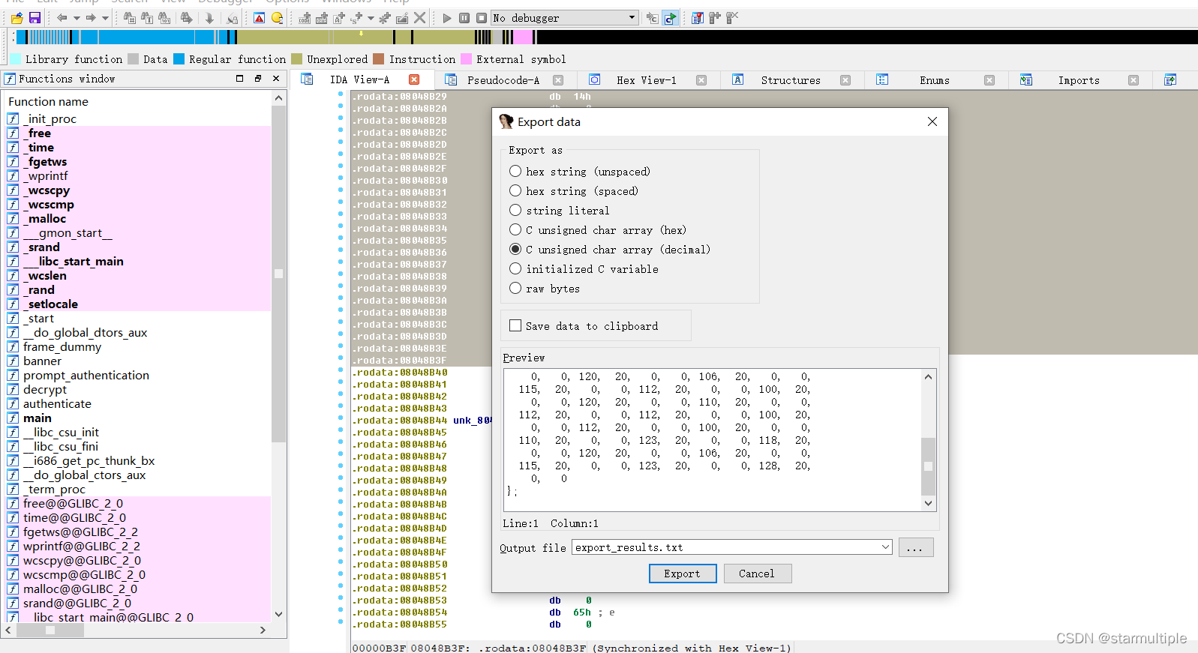
Task: Select the main function in list
Action: pos(38,418)
